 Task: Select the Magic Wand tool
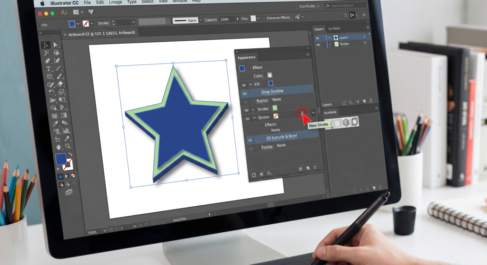point(47,53)
